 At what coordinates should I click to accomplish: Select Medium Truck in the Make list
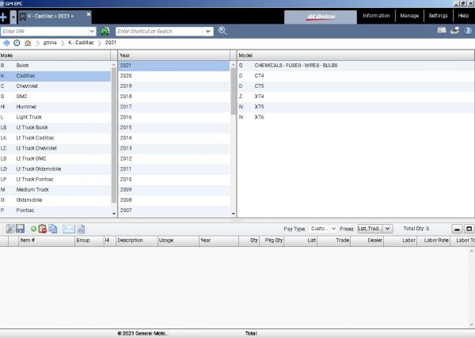coord(55,190)
